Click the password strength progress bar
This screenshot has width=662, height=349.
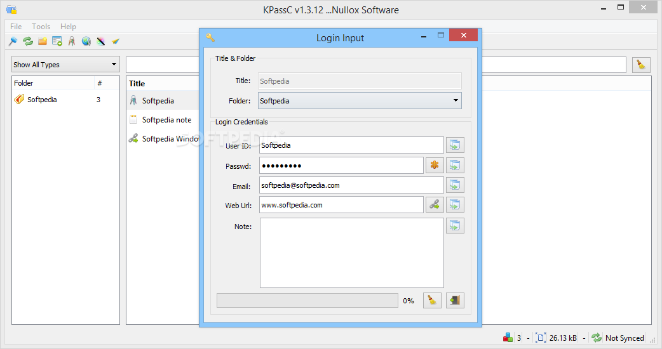click(307, 301)
